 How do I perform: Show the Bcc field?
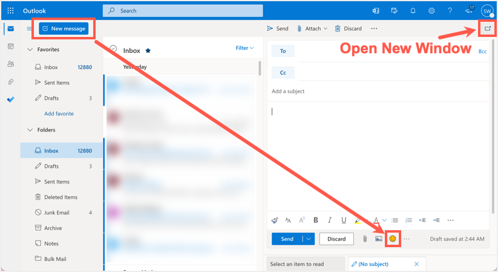[482, 51]
